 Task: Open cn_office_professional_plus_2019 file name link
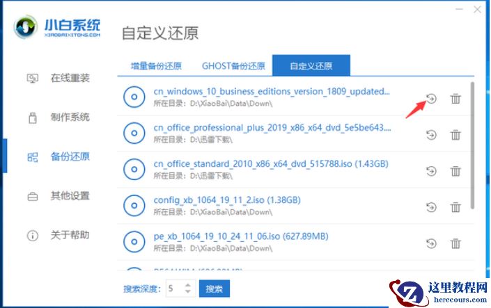pos(272,128)
